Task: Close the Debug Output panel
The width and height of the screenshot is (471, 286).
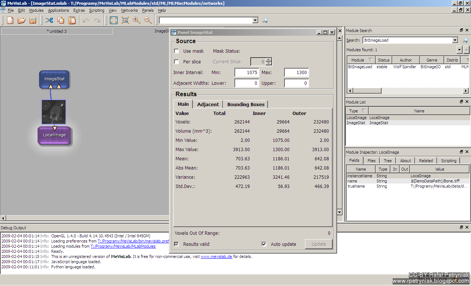Action: click(x=467, y=227)
